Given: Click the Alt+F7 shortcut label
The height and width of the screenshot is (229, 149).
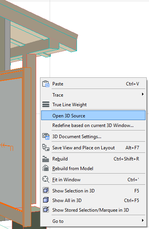Looking at the screenshot, I should (x=132, y=148).
